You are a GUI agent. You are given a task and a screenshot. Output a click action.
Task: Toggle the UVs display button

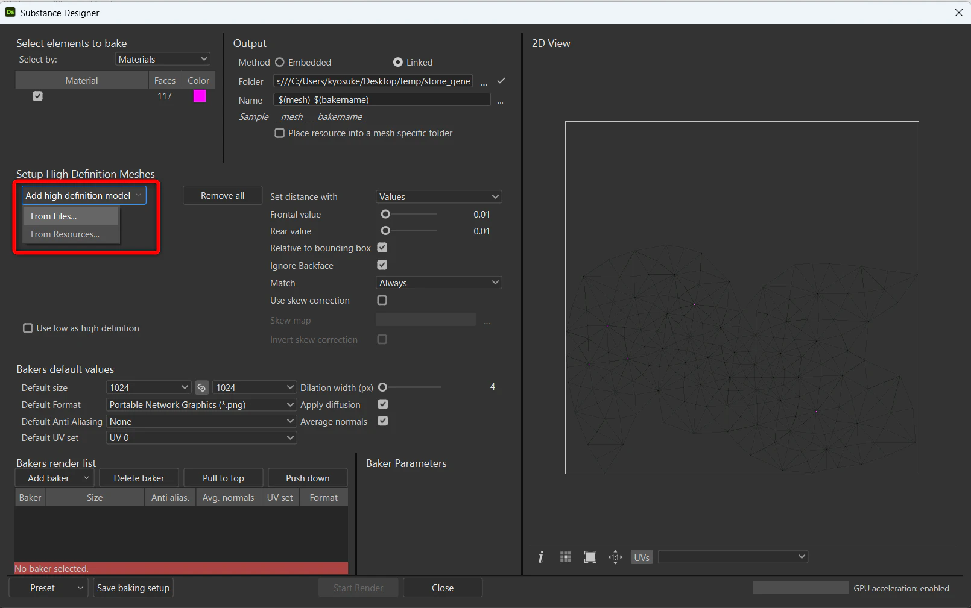[642, 557]
